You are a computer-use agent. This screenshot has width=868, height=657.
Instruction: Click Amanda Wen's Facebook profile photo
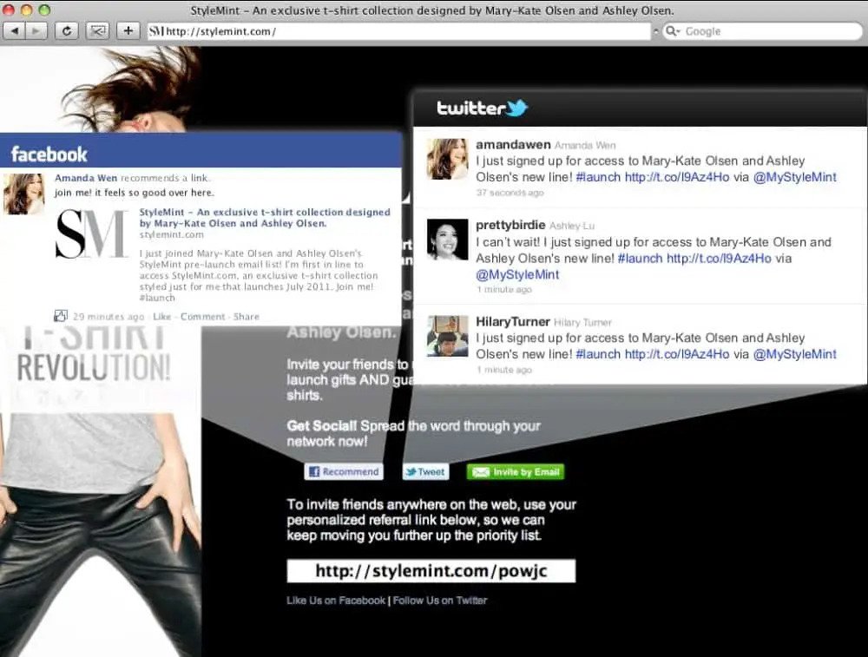pyautogui.click(x=23, y=194)
